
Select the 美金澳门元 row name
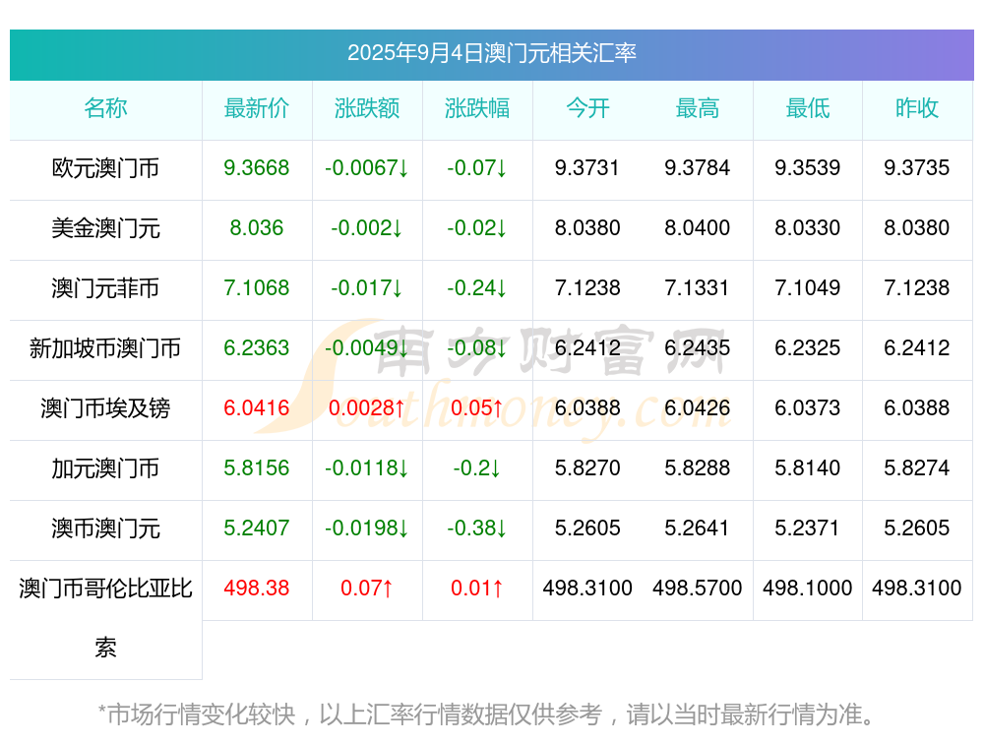point(105,228)
